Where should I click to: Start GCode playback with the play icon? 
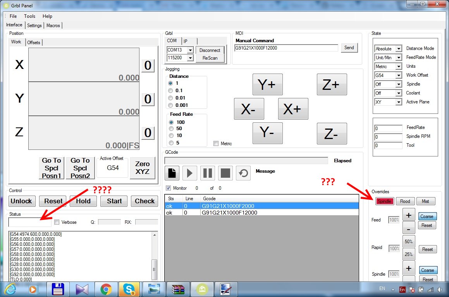point(189,173)
